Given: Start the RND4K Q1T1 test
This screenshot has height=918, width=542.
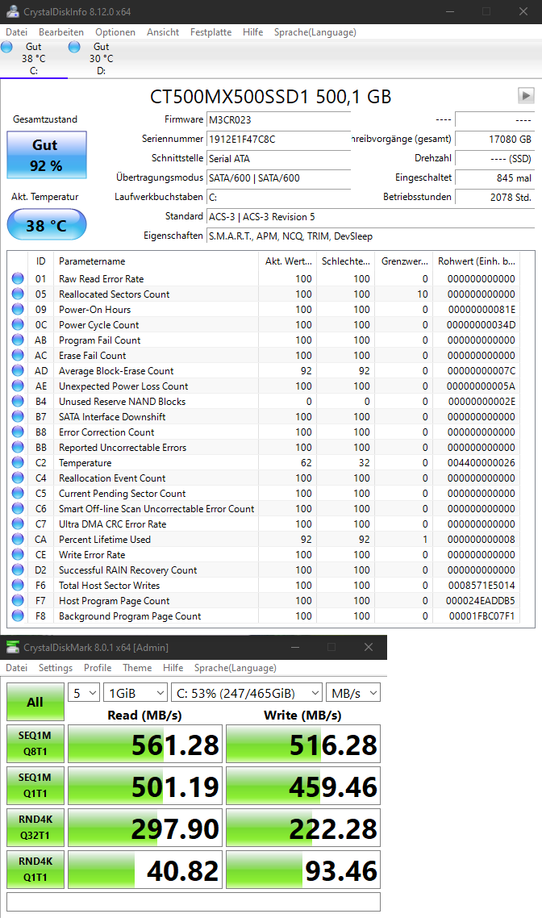Looking at the screenshot, I should 35,870.
